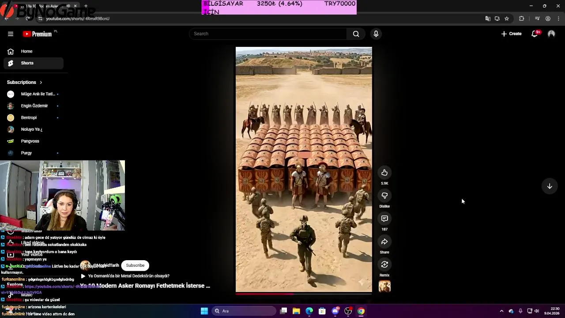Viewport: 565px width, 318px height.
Task: Share this Short
Action: 384,242
